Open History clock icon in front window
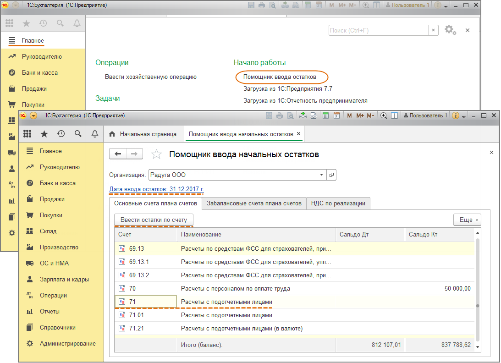The height and width of the screenshot is (363, 501). point(61,134)
